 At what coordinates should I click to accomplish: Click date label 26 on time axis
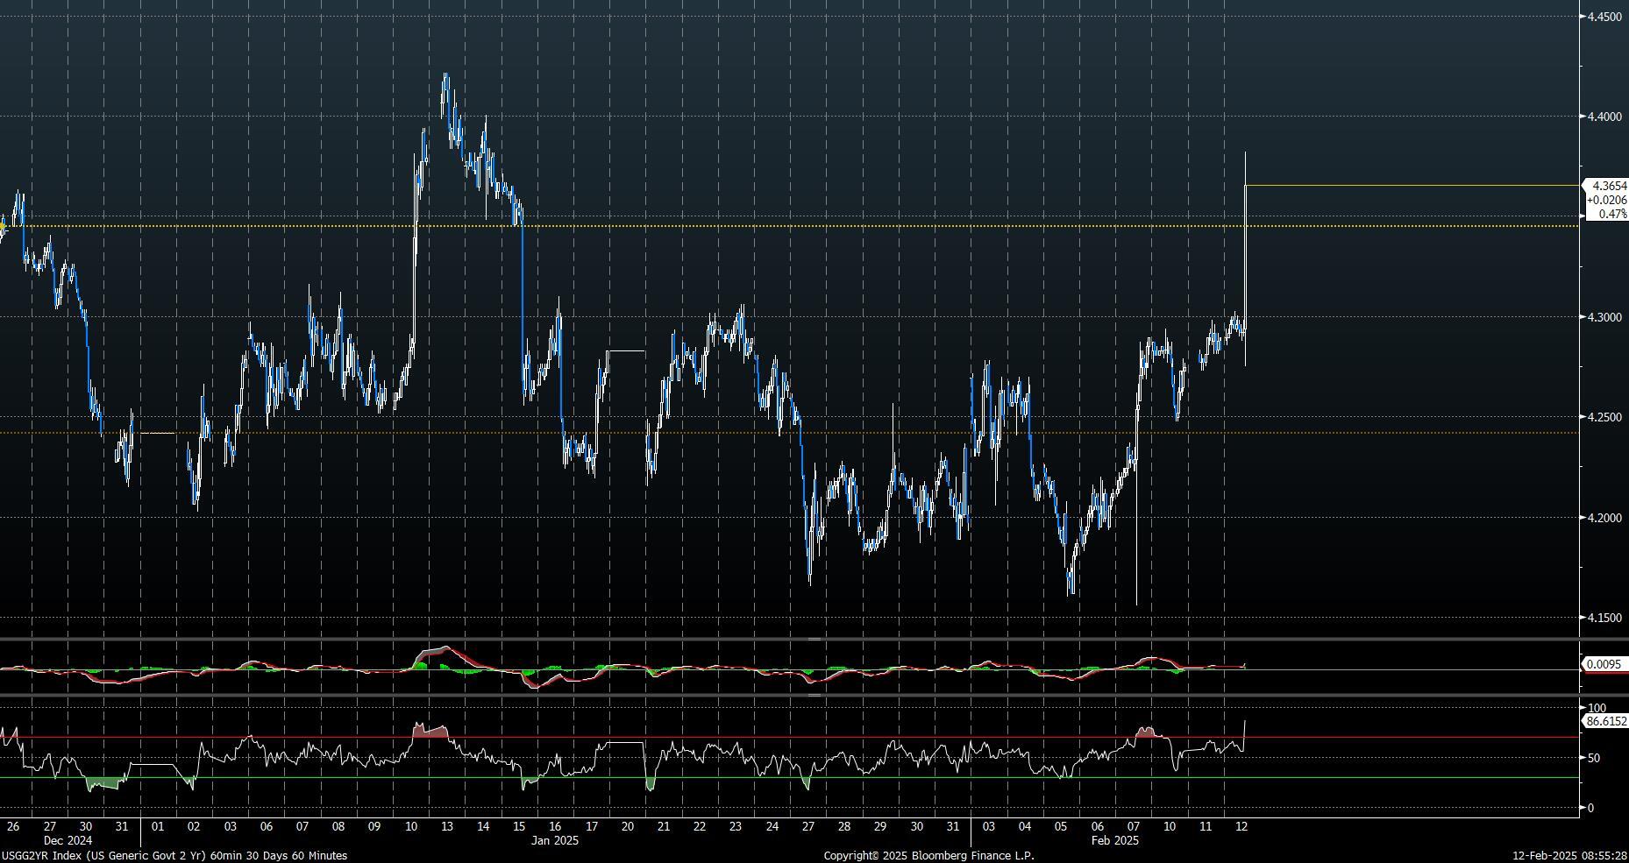point(13,826)
